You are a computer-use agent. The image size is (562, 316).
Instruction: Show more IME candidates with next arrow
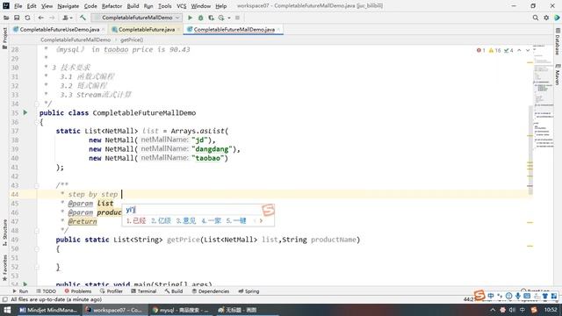[261, 220]
